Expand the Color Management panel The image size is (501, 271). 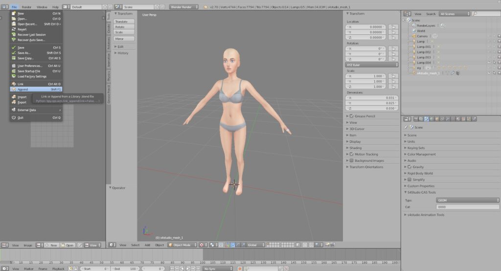tap(421, 154)
